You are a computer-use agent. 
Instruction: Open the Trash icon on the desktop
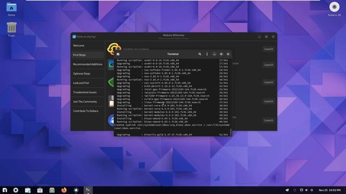(11, 29)
